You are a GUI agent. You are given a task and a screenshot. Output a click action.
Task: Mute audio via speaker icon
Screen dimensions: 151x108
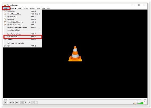(134, 103)
